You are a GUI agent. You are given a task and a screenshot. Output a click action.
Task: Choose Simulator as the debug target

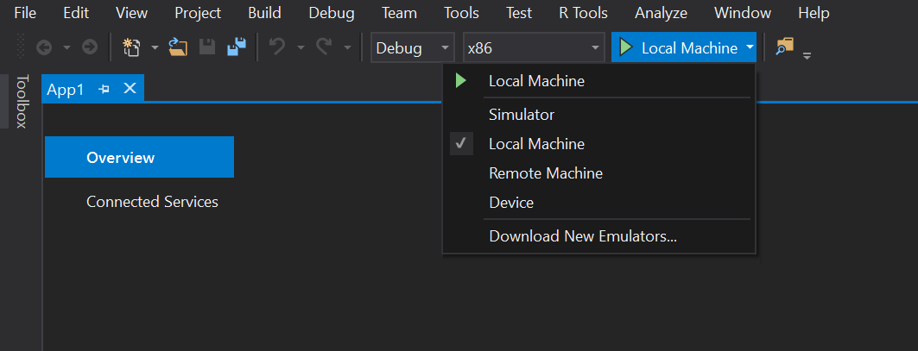click(x=522, y=115)
